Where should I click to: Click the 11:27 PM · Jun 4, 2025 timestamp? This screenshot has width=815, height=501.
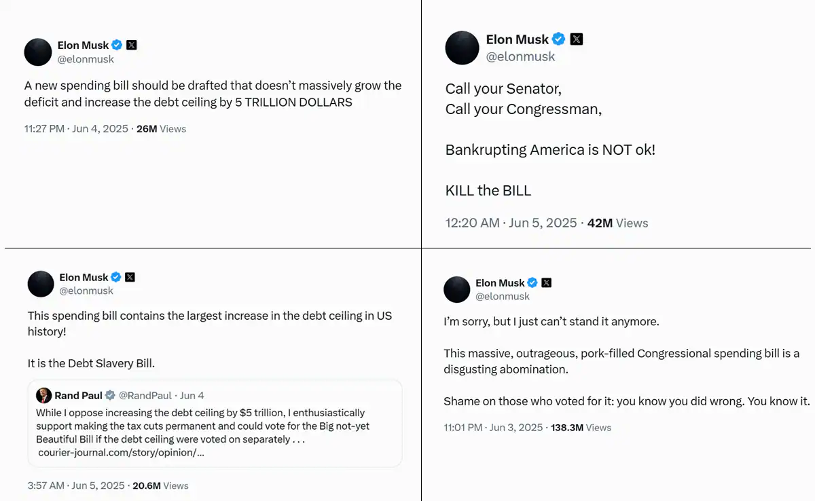76,129
